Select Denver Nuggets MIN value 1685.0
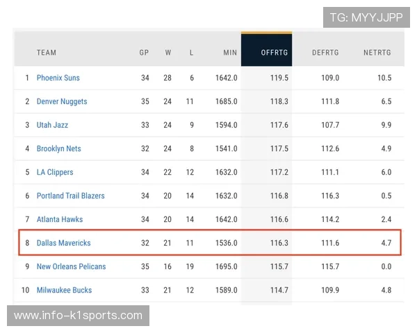The image size is (417, 333). pos(227,101)
